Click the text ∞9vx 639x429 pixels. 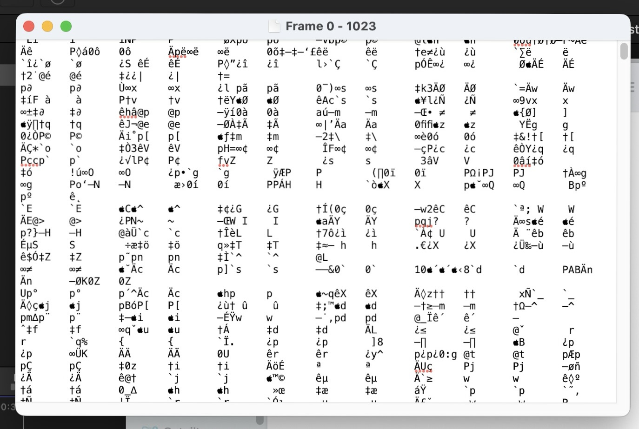[x=525, y=100]
